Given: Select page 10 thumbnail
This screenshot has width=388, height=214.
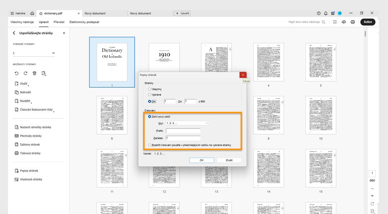Looking at the screenshot, I should [x=321, y=115].
